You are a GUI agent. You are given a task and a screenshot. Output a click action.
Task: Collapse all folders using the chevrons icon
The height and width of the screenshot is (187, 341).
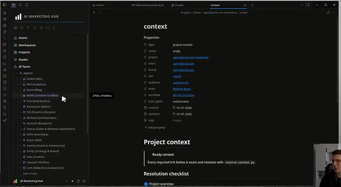[54, 28]
